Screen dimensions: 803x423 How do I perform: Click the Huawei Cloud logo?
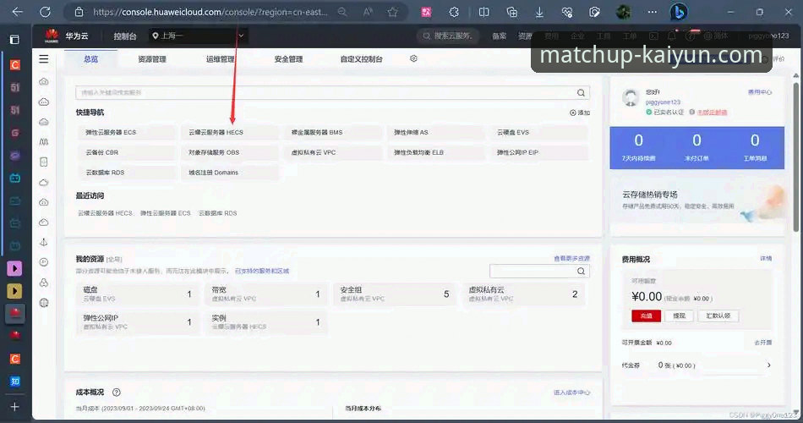coord(52,36)
